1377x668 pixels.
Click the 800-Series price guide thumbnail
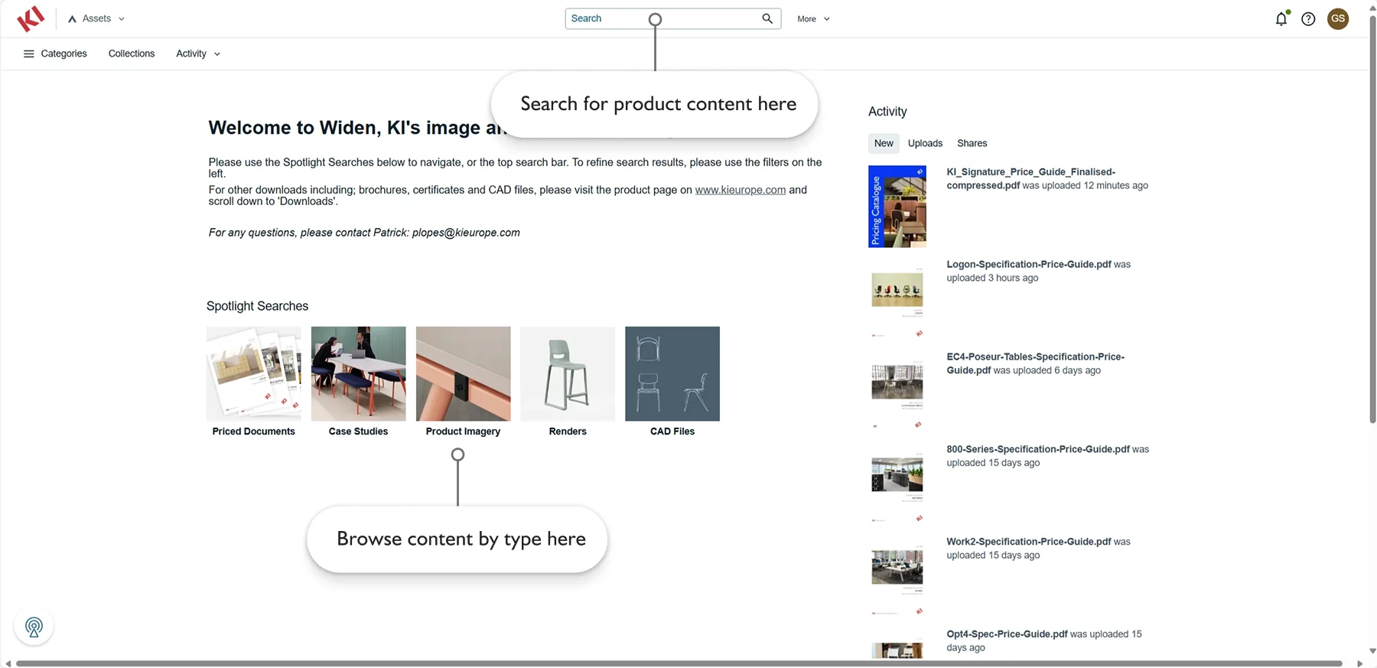pos(897,484)
